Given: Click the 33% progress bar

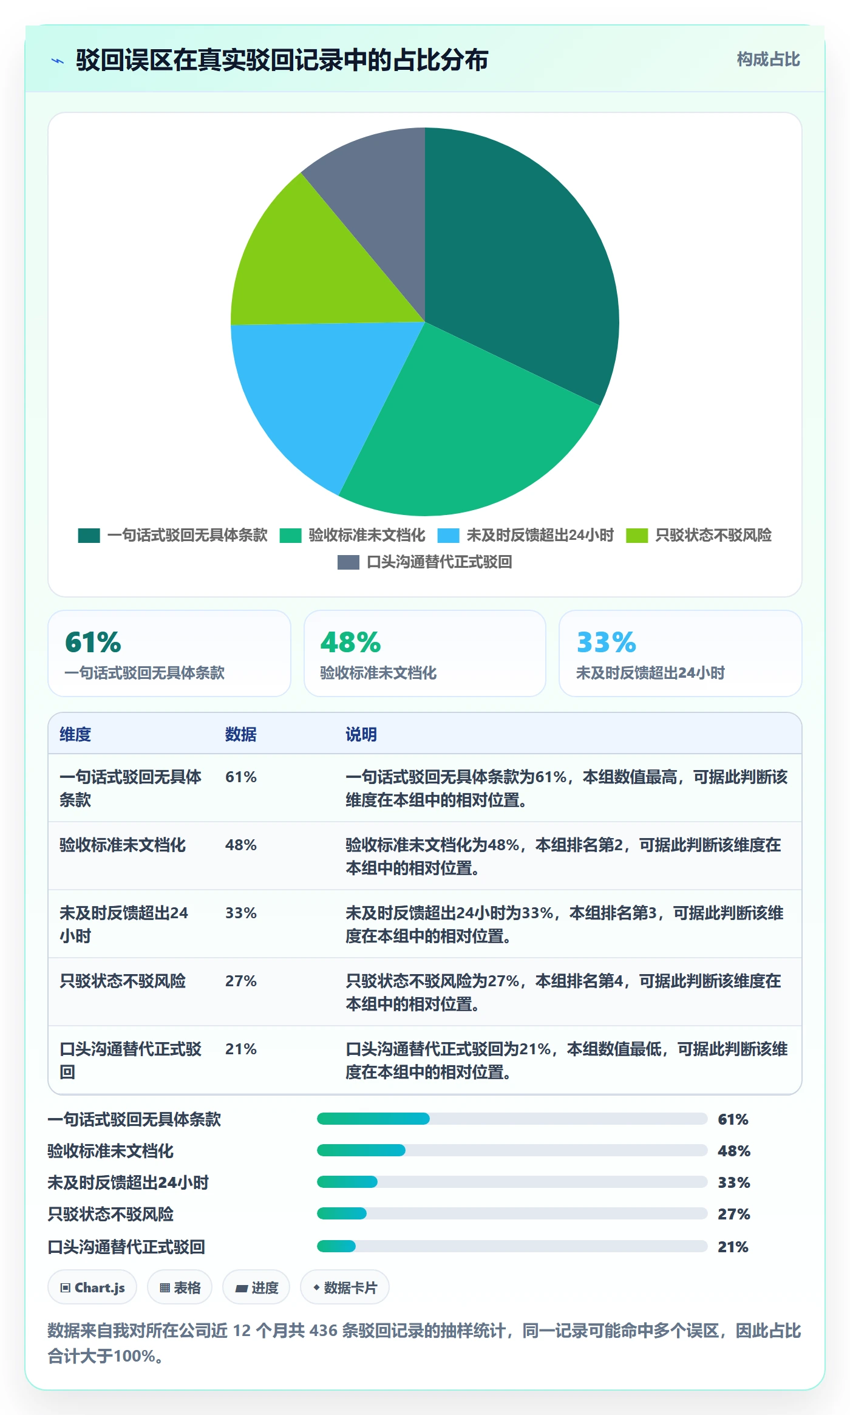Looking at the screenshot, I should click(x=512, y=1182).
